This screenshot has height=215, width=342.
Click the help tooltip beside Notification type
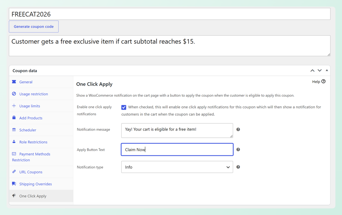pos(238,167)
